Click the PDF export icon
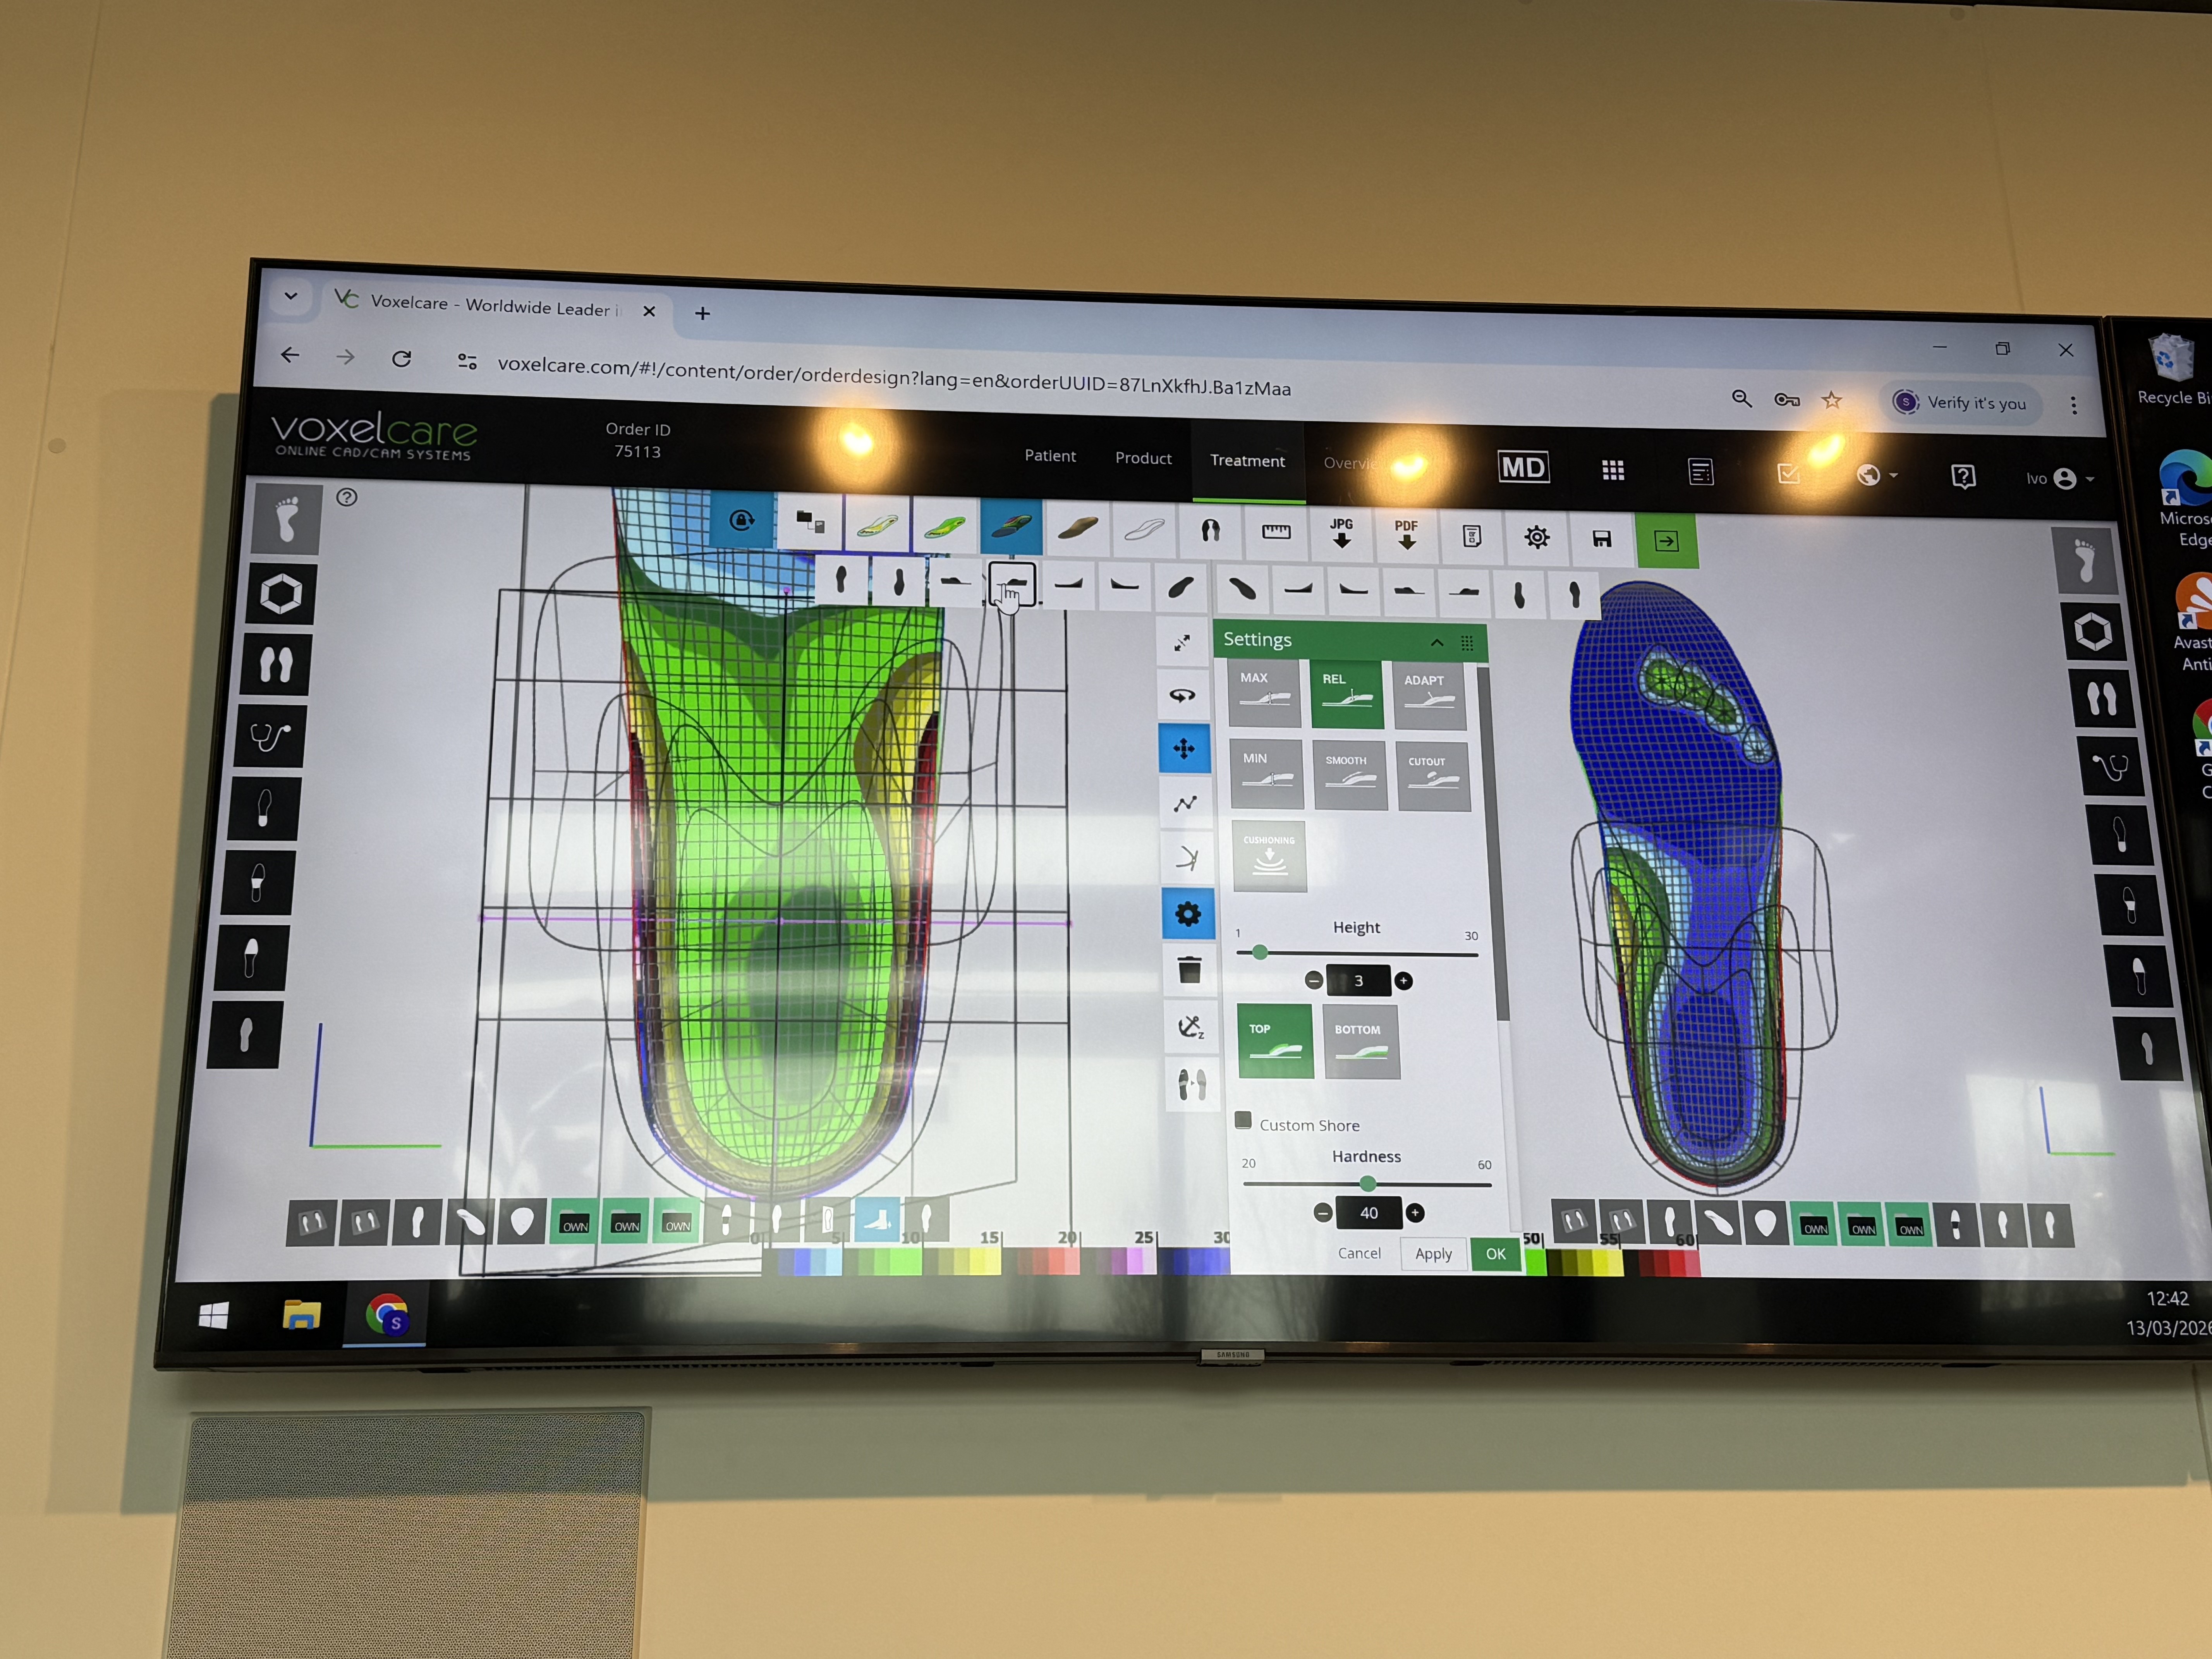This screenshot has width=2212, height=1659. click(x=1406, y=535)
